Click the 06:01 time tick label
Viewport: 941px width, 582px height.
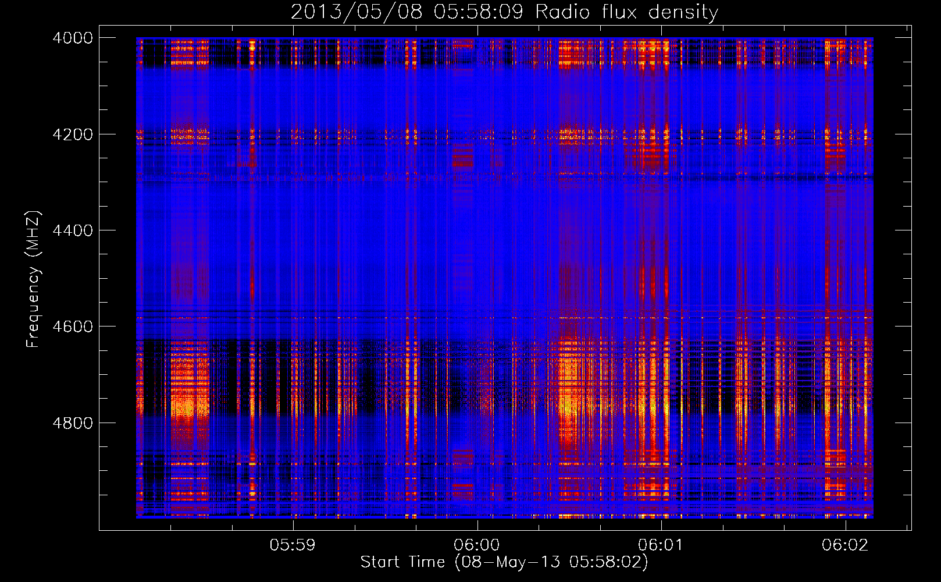point(661,545)
